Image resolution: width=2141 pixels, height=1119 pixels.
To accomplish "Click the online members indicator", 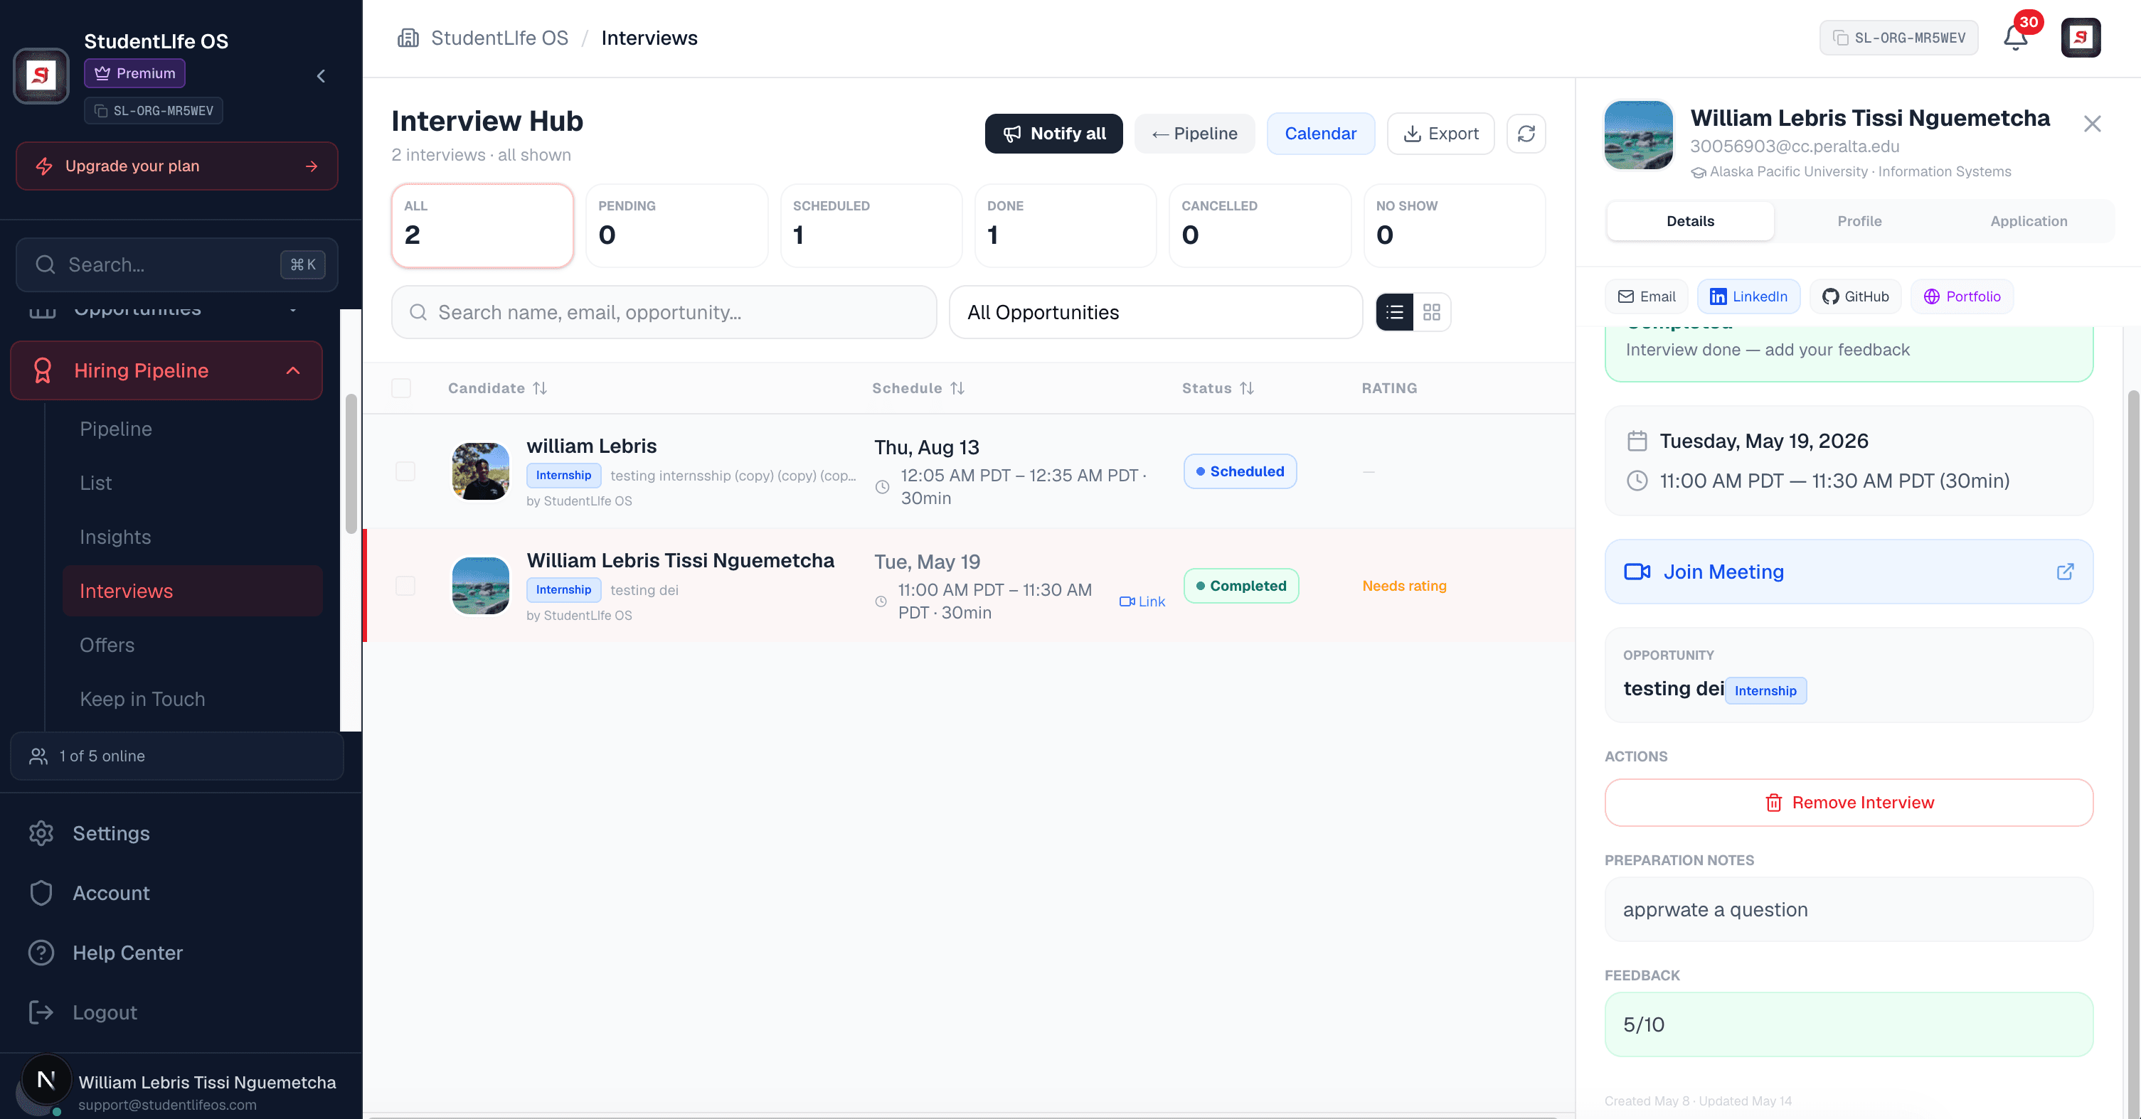I will point(177,756).
